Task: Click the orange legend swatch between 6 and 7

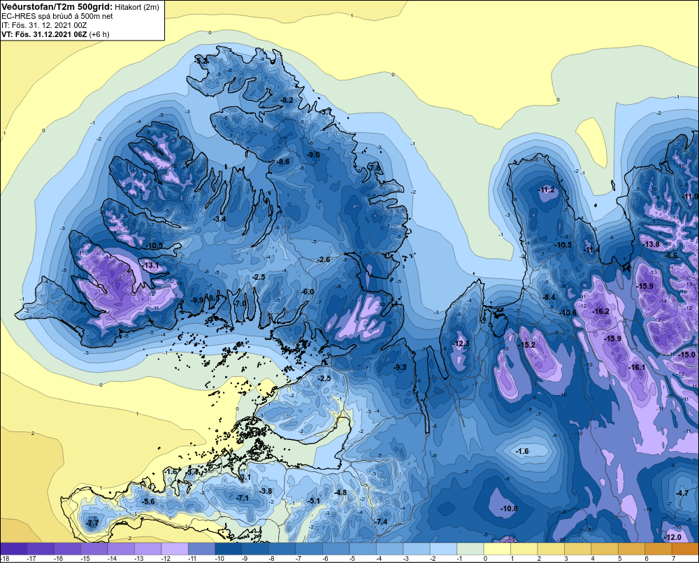Action: pyautogui.click(x=658, y=549)
